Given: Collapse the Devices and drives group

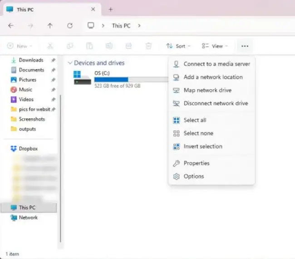Looking at the screenshot, I should (x=70, y=63).
